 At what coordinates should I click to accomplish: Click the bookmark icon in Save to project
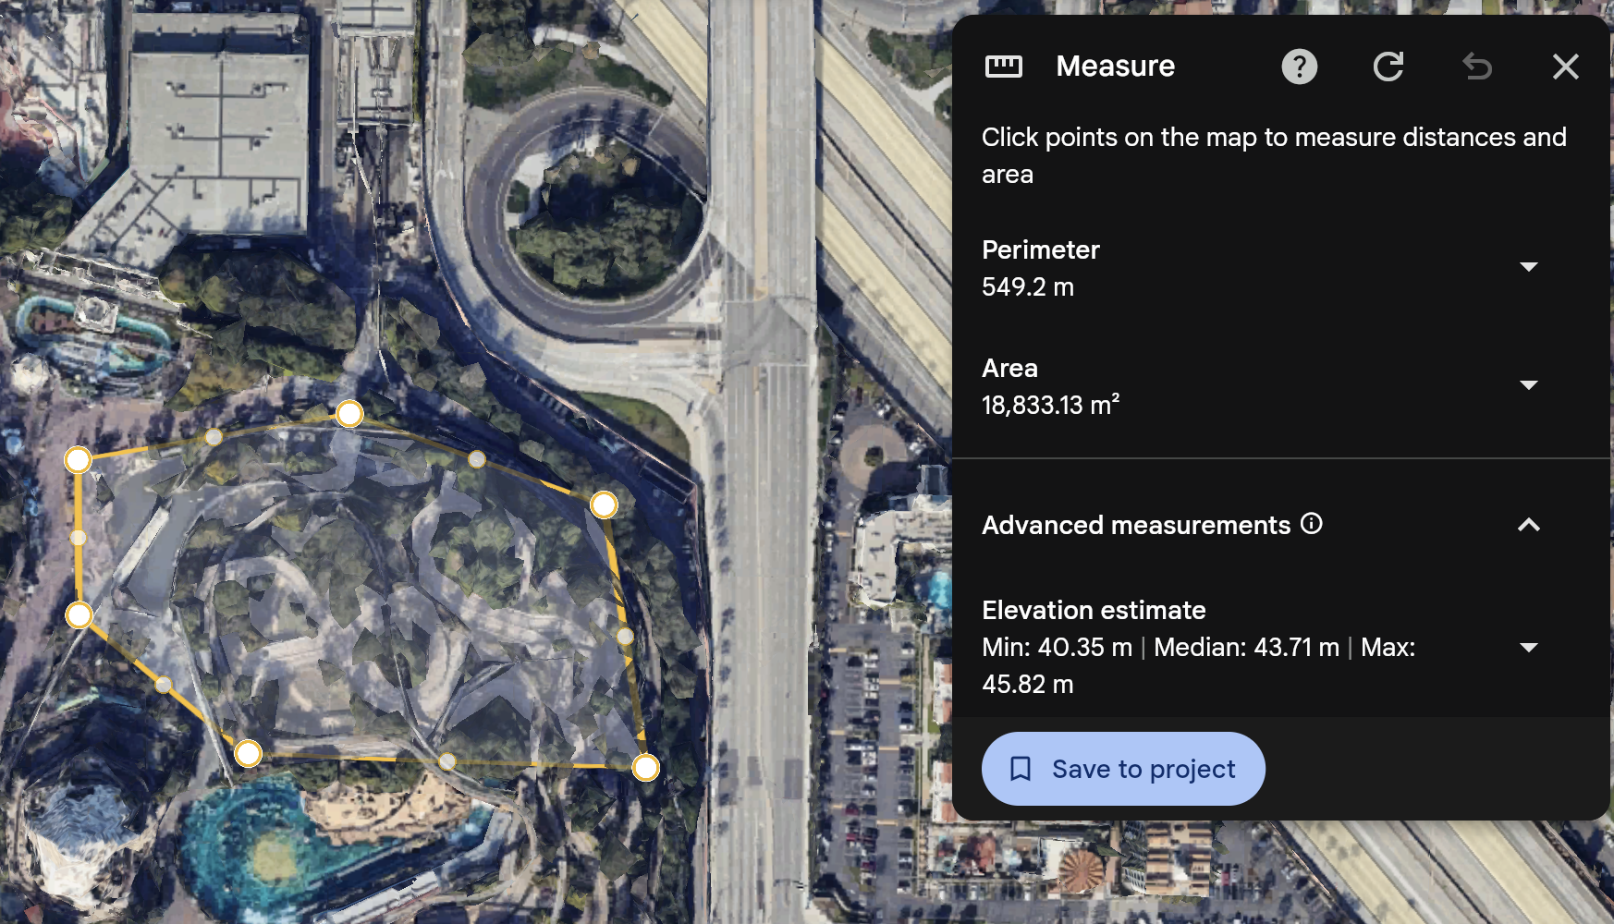1021,769
